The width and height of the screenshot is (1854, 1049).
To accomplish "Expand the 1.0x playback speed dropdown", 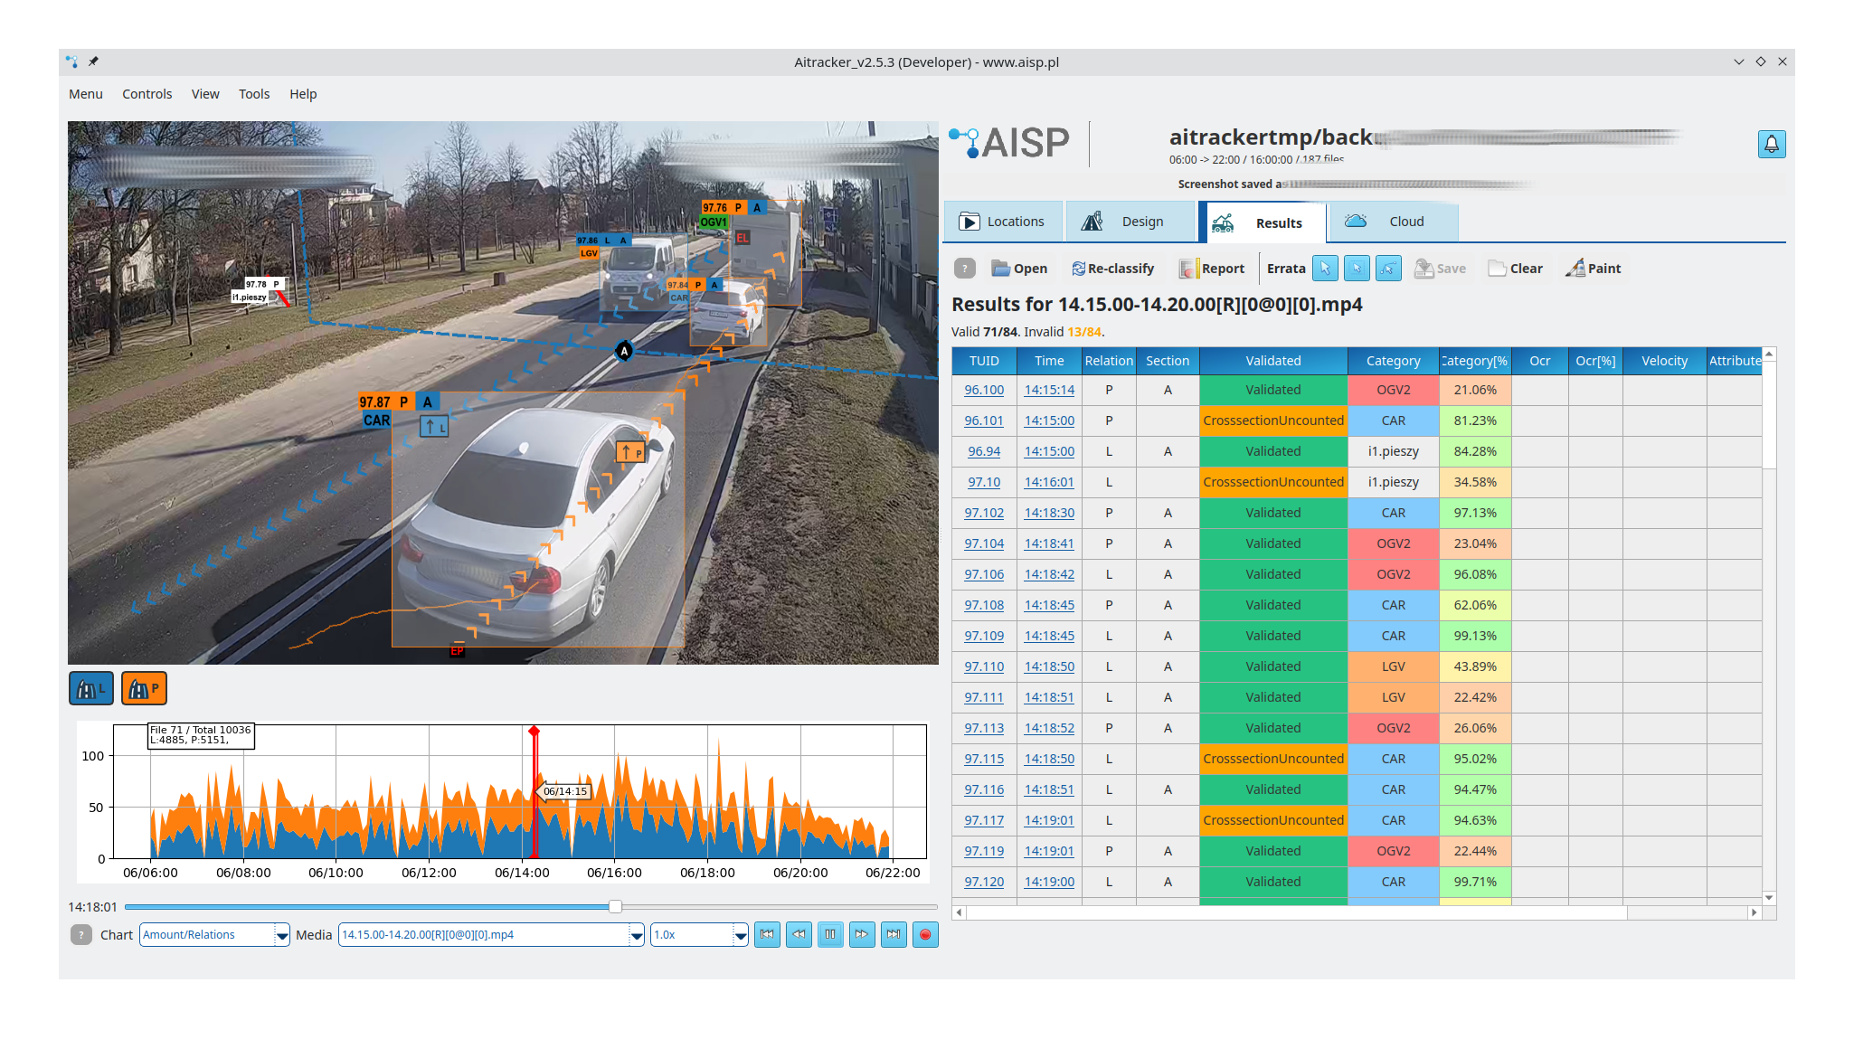I will pyautogui.click(x=740, y=935).
